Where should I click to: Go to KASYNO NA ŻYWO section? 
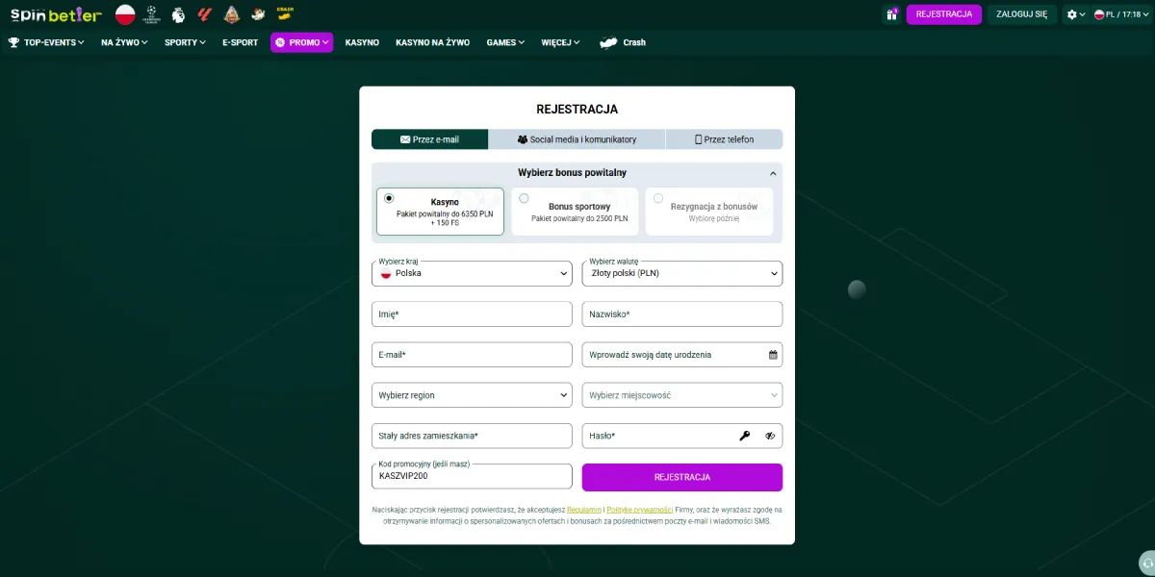[x=432, y=42]
